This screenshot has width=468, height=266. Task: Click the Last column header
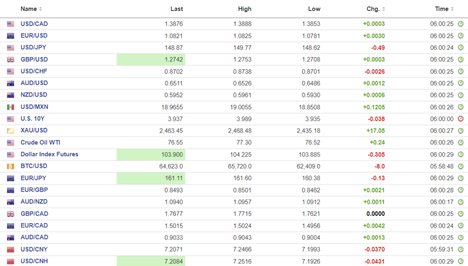point(176,9)
